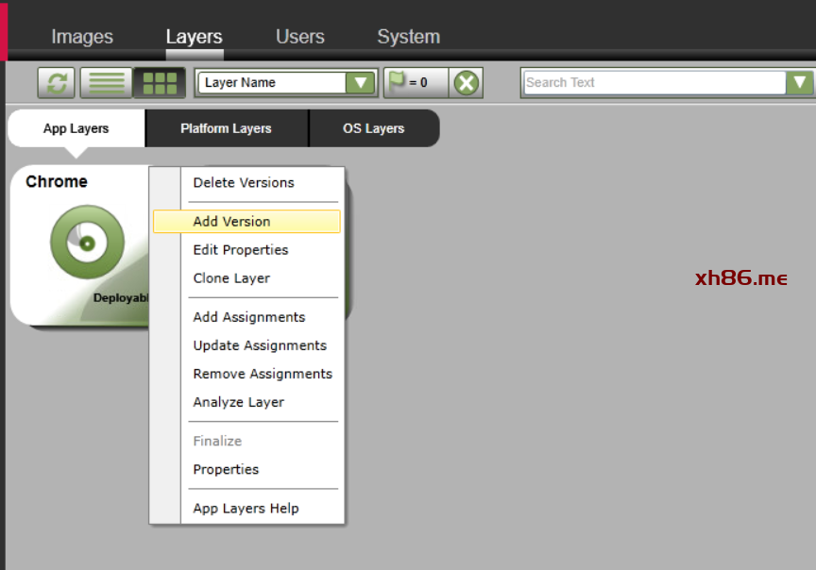Click the Chrome layer disc icon

tap(87, 243)
